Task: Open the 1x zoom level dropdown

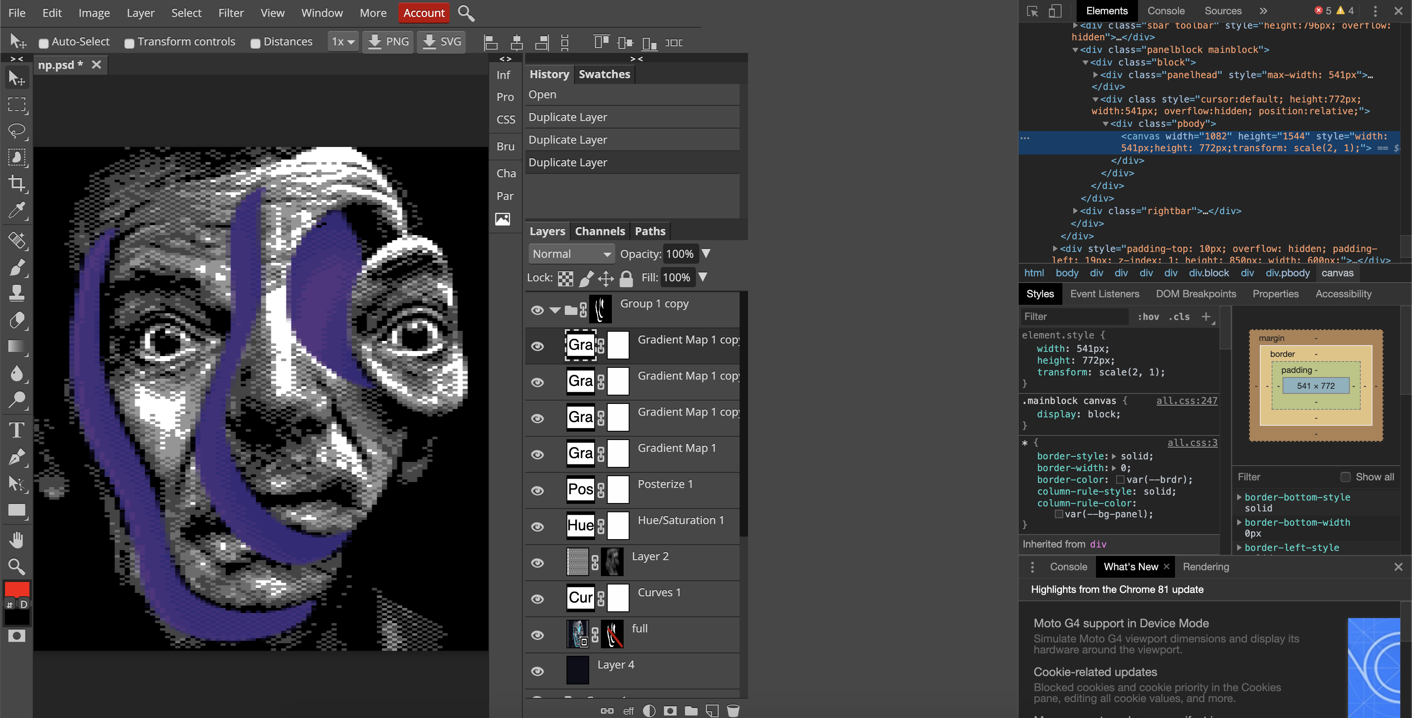Action: 342,41
